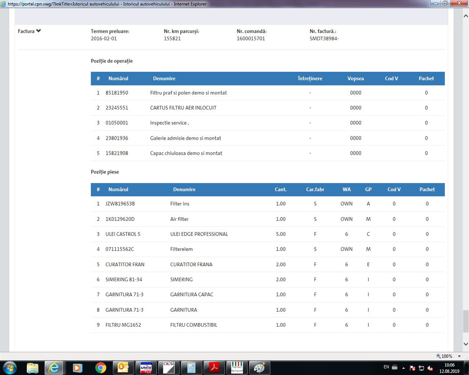
Task: Select the Inspectie service operation row
Action: pos(268,123)
